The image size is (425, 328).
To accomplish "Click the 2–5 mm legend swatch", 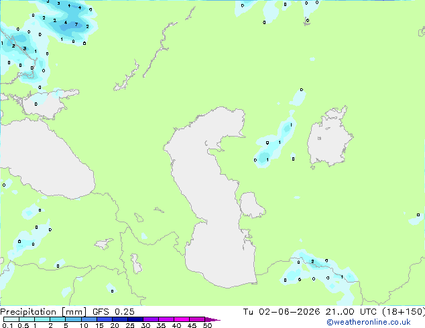I will pos(58,319).
